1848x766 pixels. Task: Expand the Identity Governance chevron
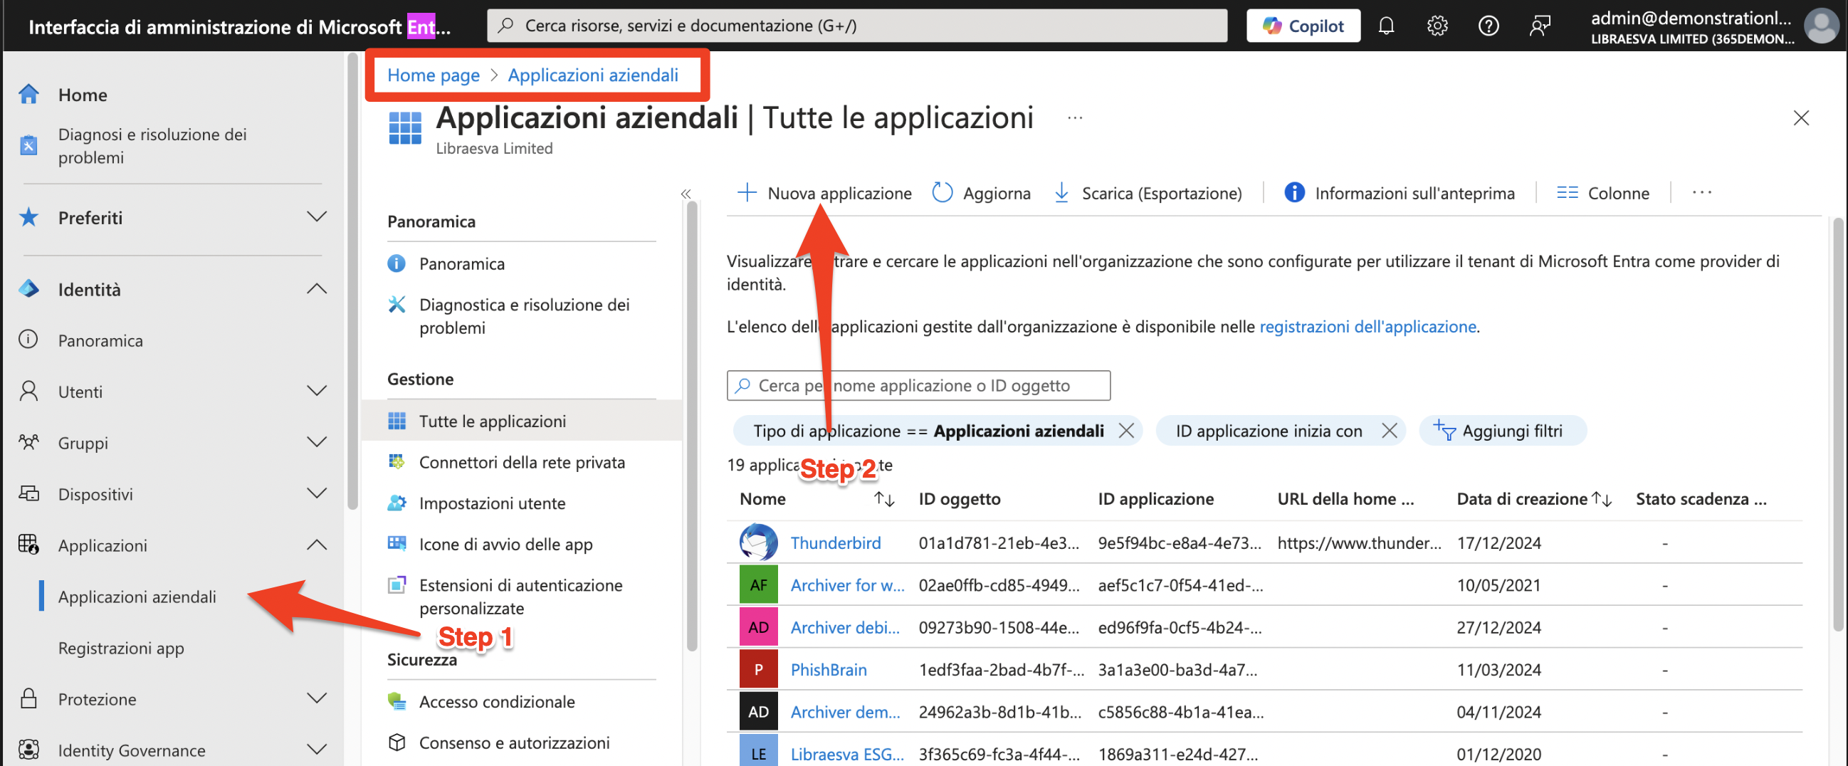tap(316, 750)
